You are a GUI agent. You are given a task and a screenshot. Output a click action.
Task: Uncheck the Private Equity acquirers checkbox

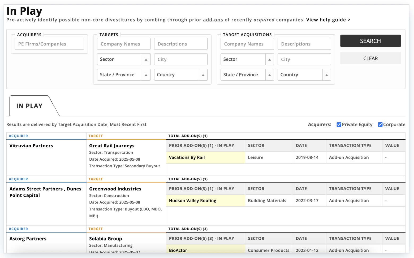pyautogui.click(x=339, y=124)
